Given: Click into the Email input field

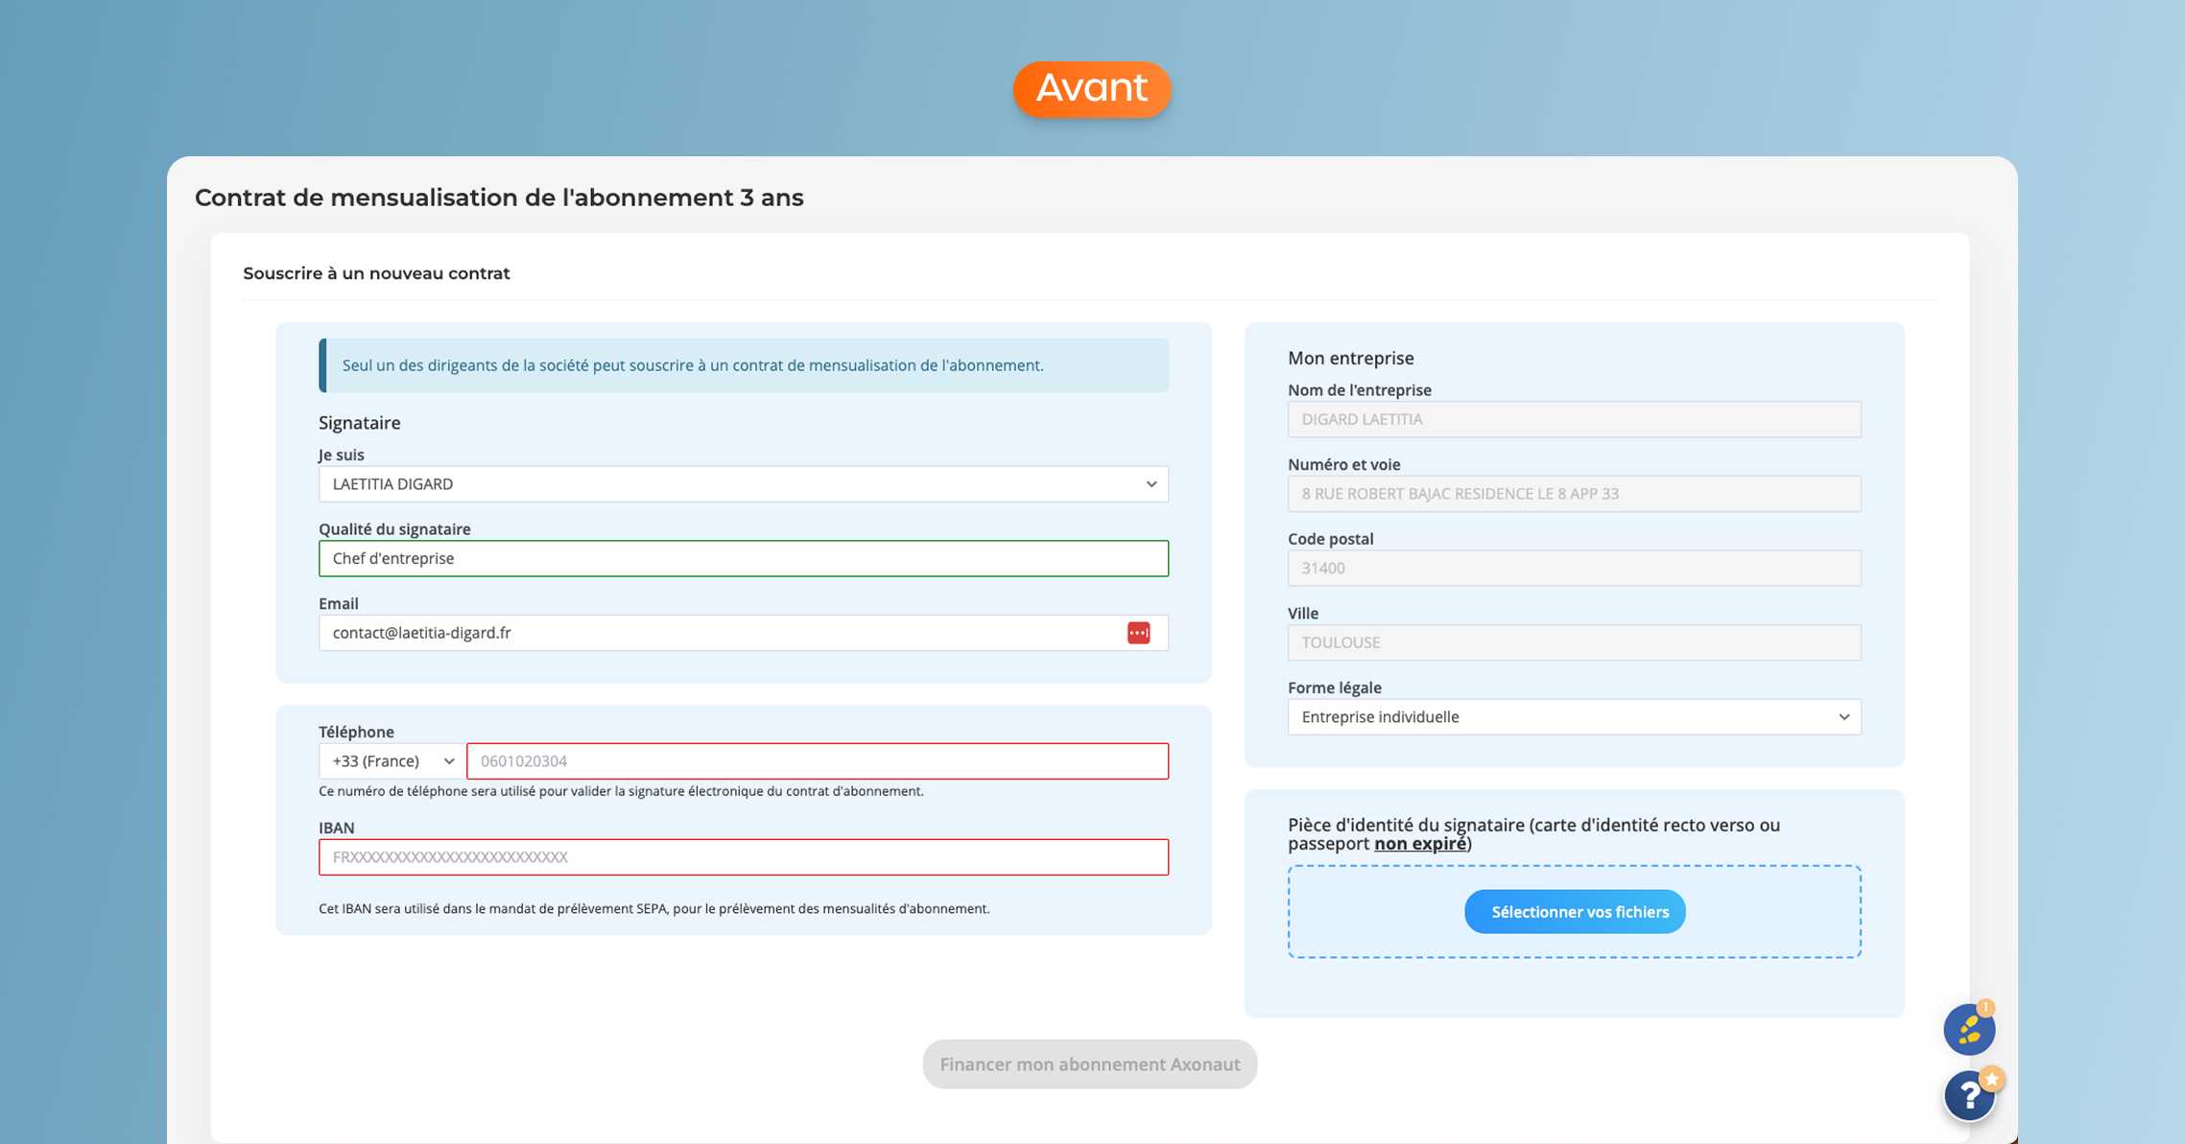Looking at the screenshot, I should point(720,633).
